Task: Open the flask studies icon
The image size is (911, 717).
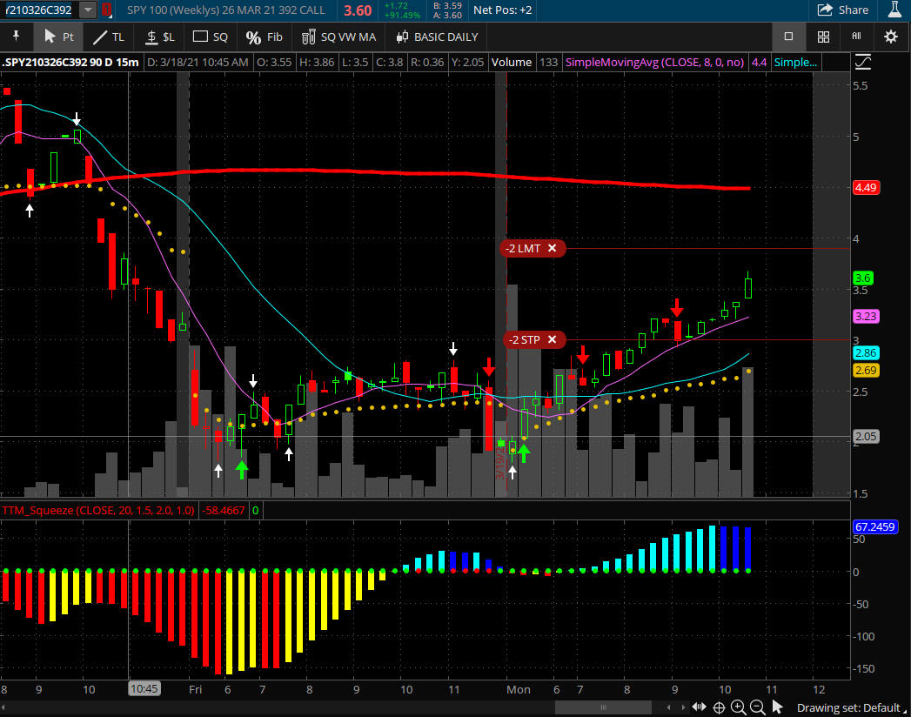Action: coord(894,10)
